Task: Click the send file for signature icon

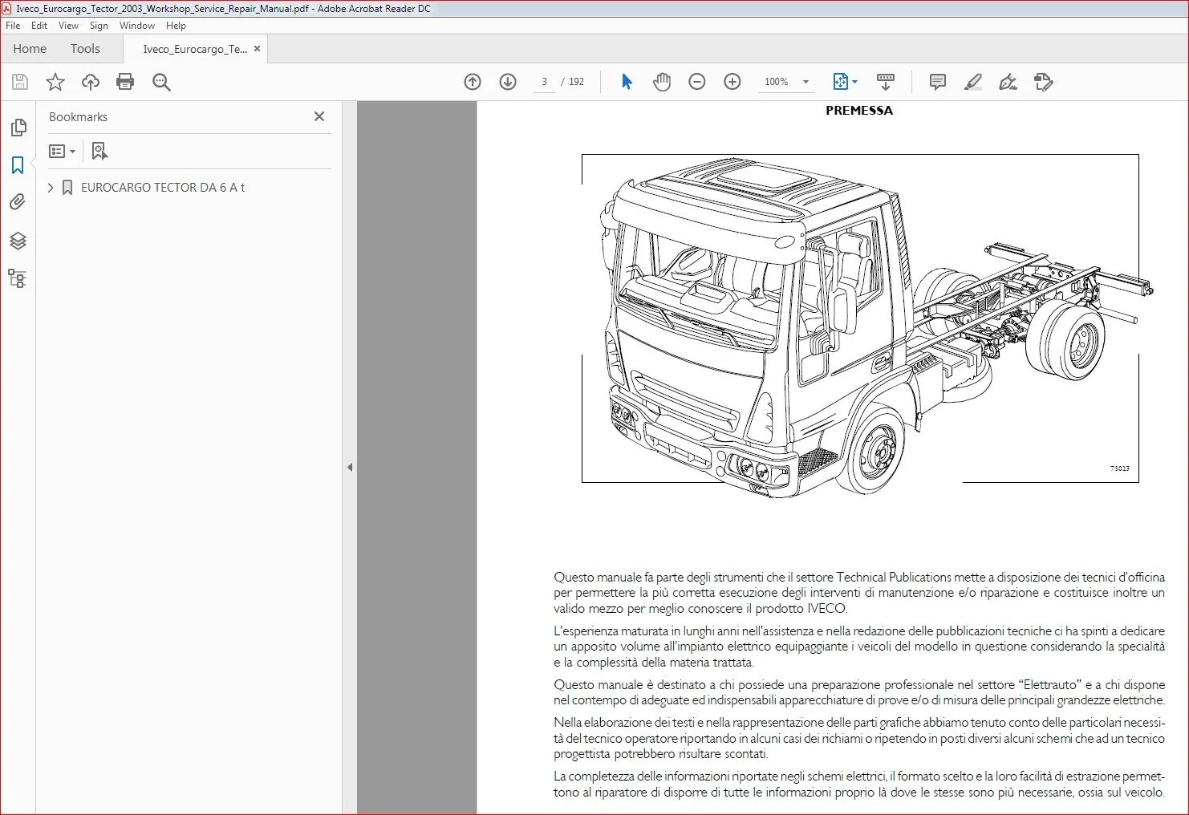Action: 1044,82
